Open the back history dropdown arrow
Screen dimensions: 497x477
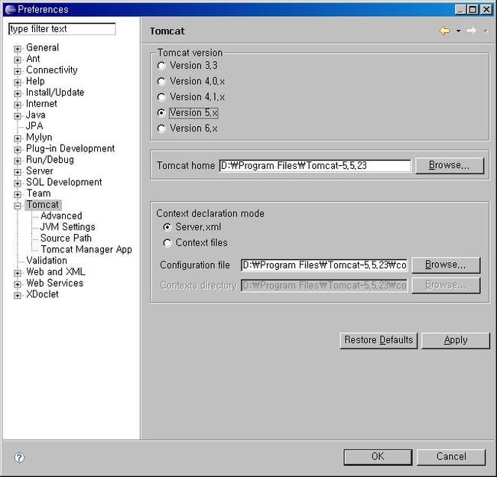click(x=458, y=31)
